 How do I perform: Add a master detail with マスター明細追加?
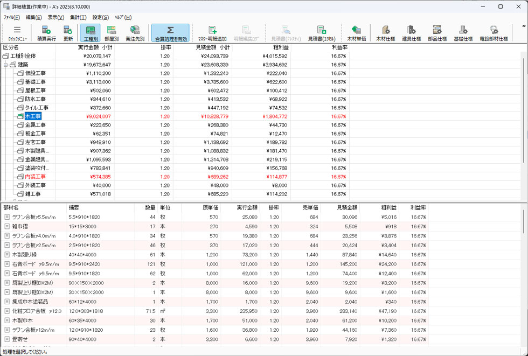click(x=212, y=33)
